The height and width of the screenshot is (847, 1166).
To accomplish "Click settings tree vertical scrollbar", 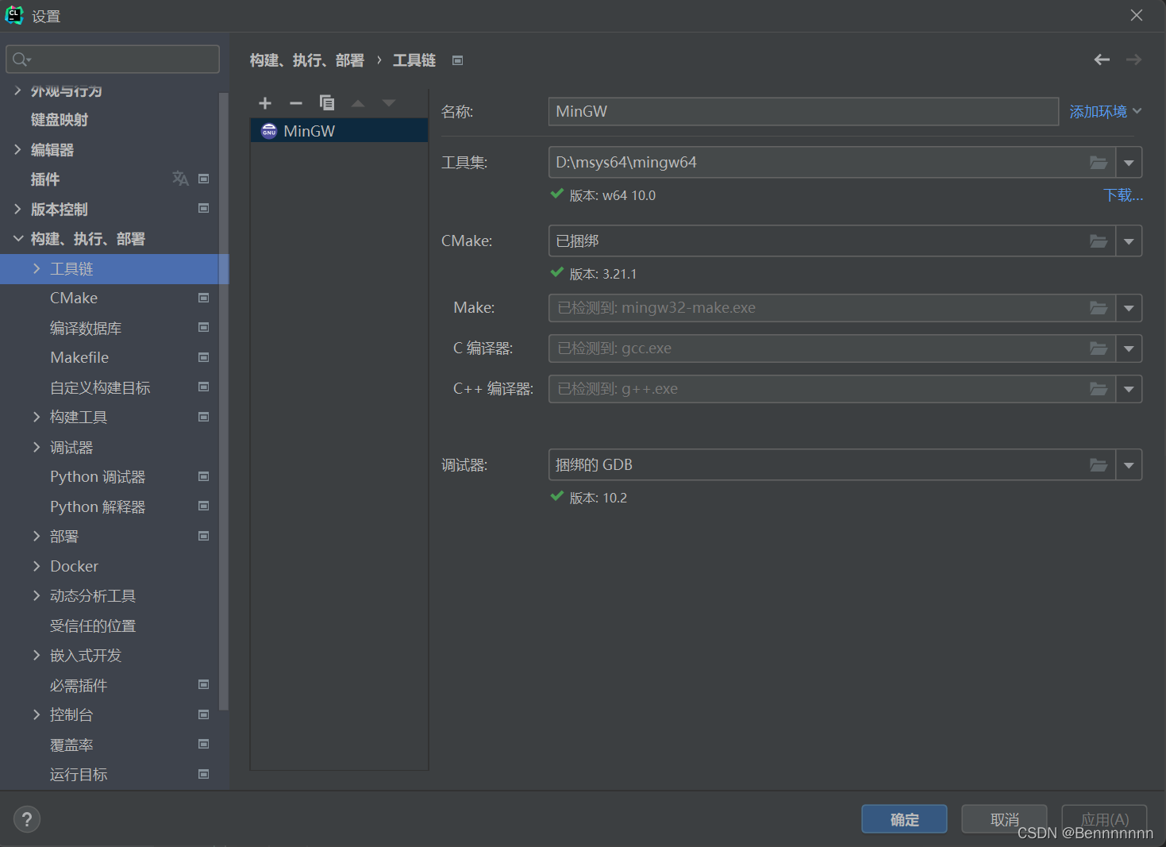I will [224, 401].
